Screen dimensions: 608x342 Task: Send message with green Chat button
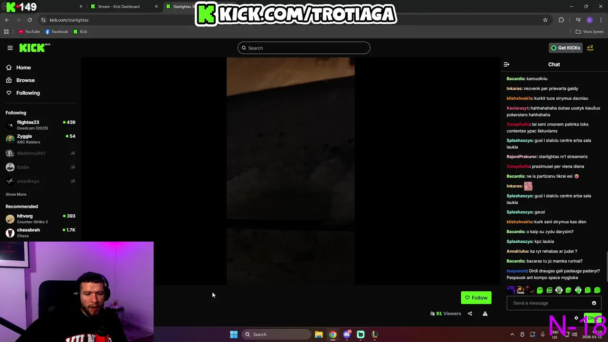click(593, 318)
